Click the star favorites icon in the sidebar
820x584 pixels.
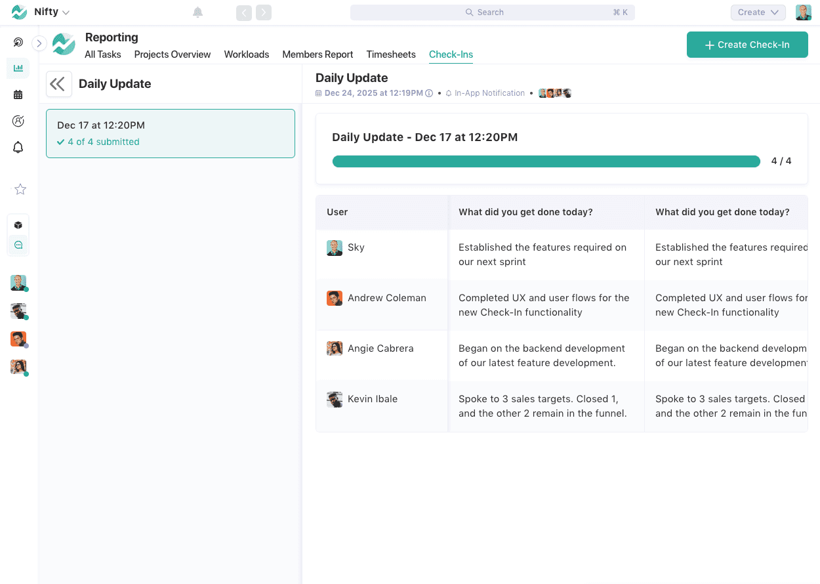tap(19, 189)
